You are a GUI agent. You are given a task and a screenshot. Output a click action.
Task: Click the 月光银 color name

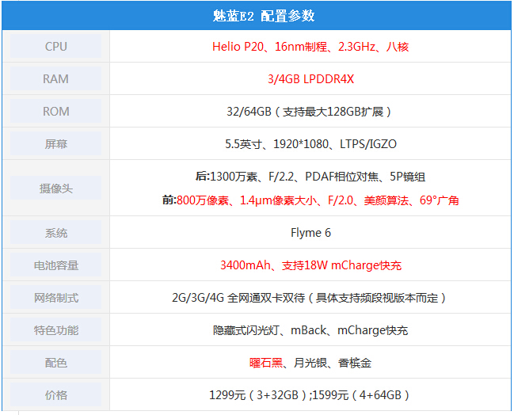(310, 363)
